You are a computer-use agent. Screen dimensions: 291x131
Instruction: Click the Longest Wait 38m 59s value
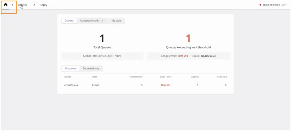coord(183,56)
